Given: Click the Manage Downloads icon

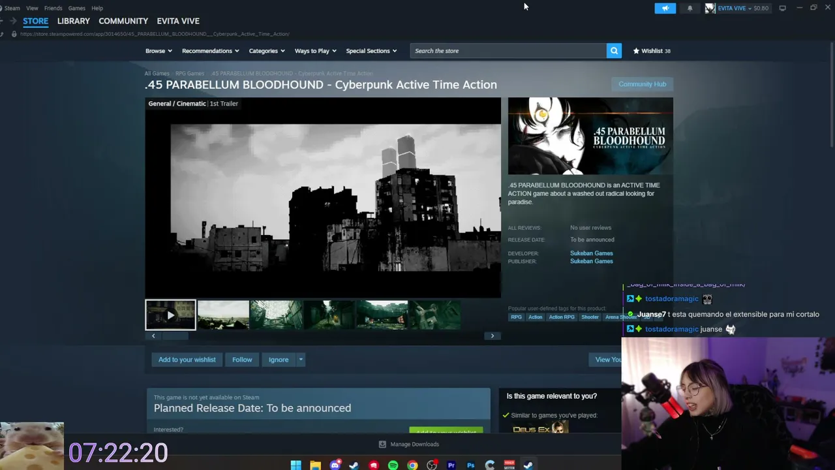Looking at the screenshot, I should pos(382,444).
